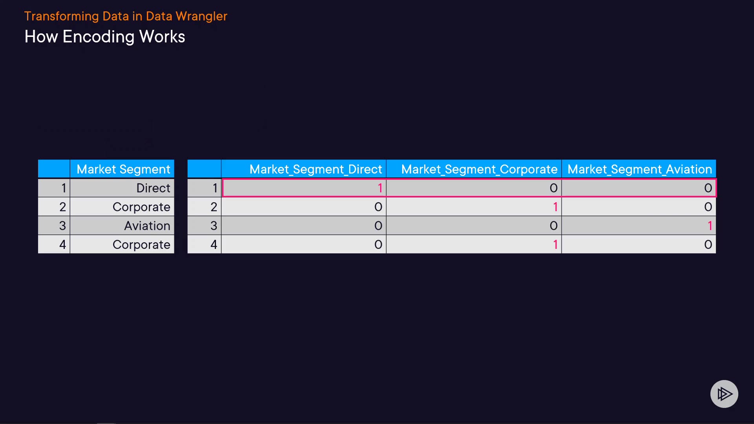Click the pink 1 under Market_Segment_Direct

[380, 188]
